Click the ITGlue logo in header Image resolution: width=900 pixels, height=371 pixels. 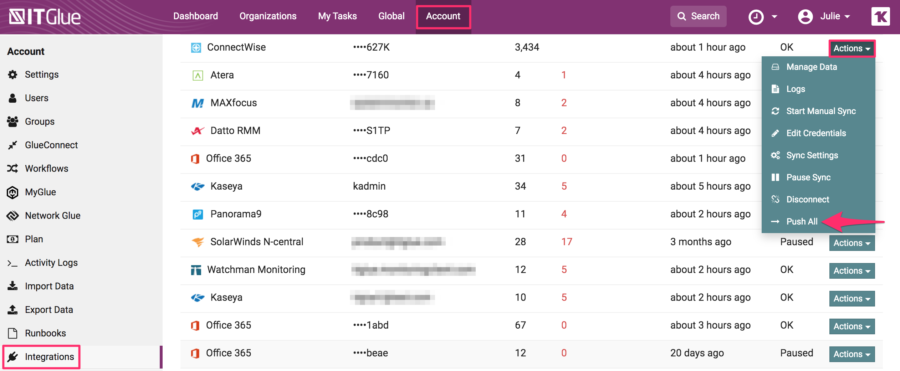coord(45,17)
